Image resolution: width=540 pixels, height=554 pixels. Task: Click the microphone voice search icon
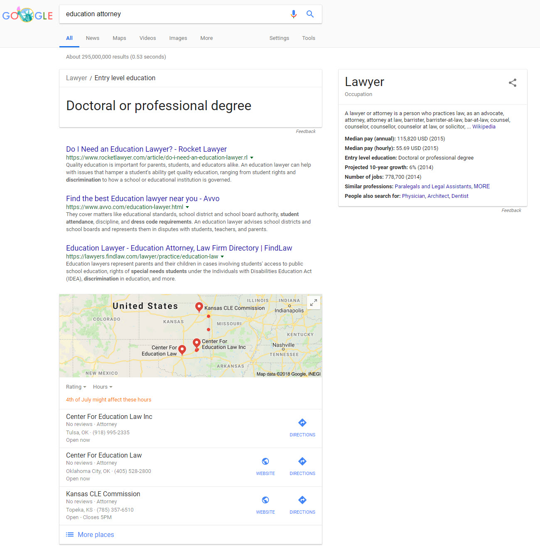point(294,14)
